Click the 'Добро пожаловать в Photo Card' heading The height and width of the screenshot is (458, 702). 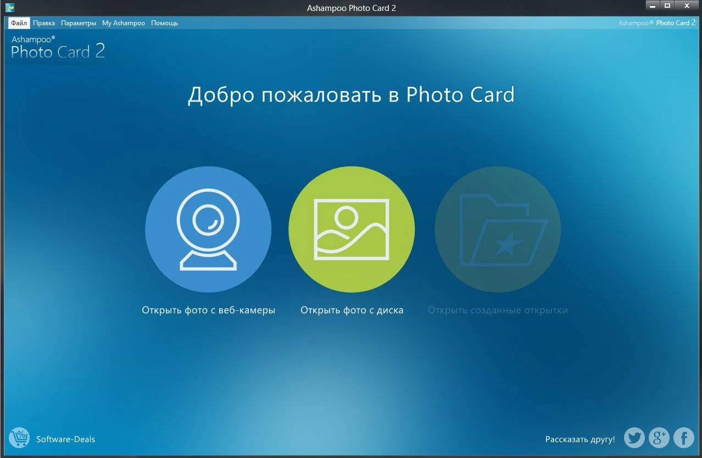click(x=351, y=95)
